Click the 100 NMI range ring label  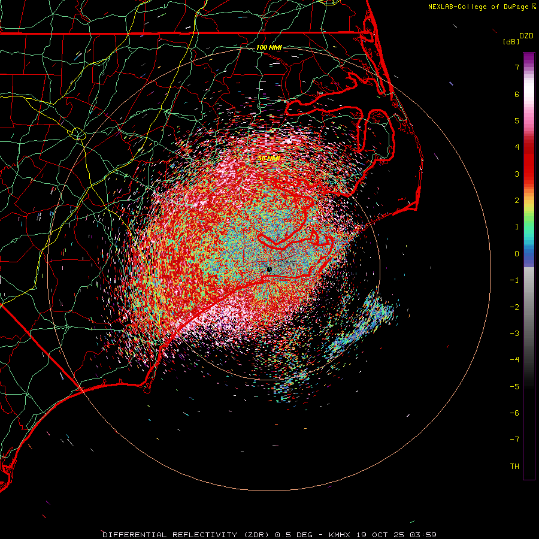click(269, 47)
